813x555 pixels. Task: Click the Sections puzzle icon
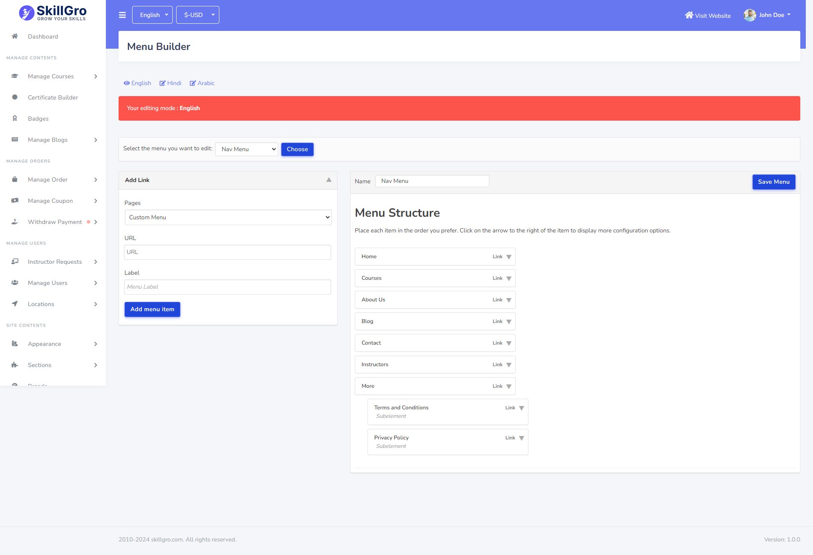pos(15,365)
